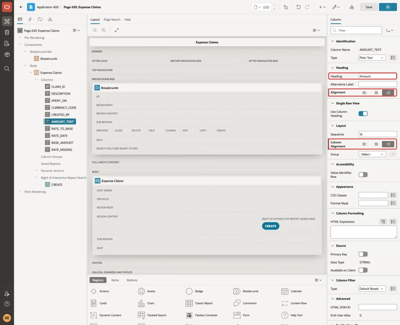Viewport: 400px width, 325px height.
Task: Open the HTML Expression code editor icon
Action: coord(383,222)
